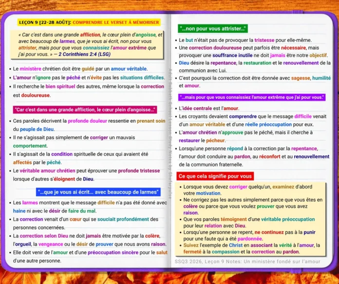
Task: Click the orange word "fermeté"
Action: (192, 252)
